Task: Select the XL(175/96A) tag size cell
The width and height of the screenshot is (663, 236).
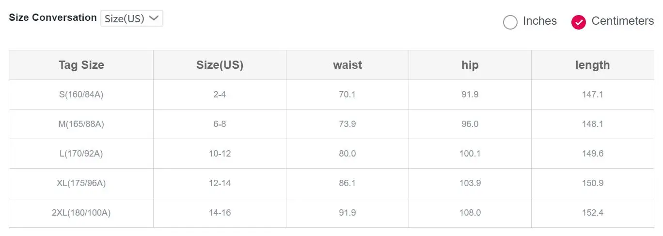Action: point(81,183)
